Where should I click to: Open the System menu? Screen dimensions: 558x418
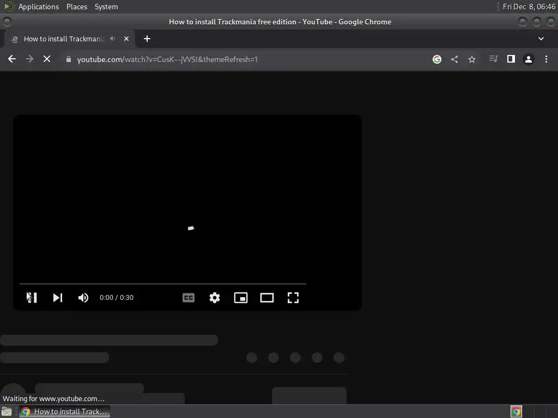pos(106,7)
